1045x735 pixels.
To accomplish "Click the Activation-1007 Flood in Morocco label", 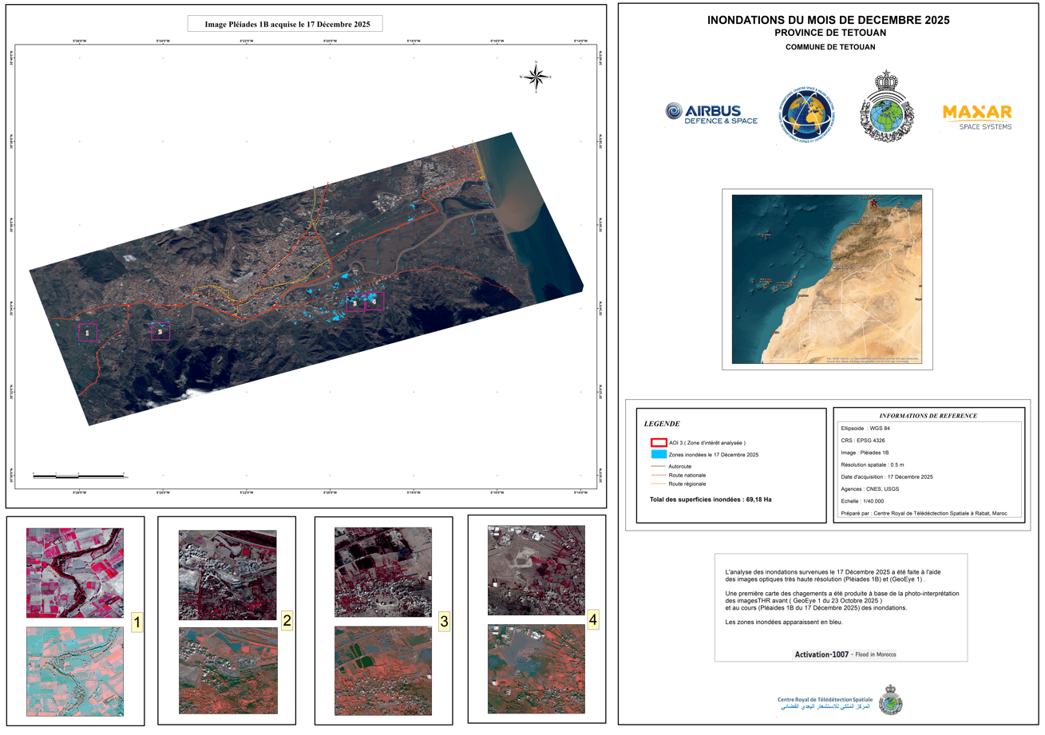I will coord(845,654).
